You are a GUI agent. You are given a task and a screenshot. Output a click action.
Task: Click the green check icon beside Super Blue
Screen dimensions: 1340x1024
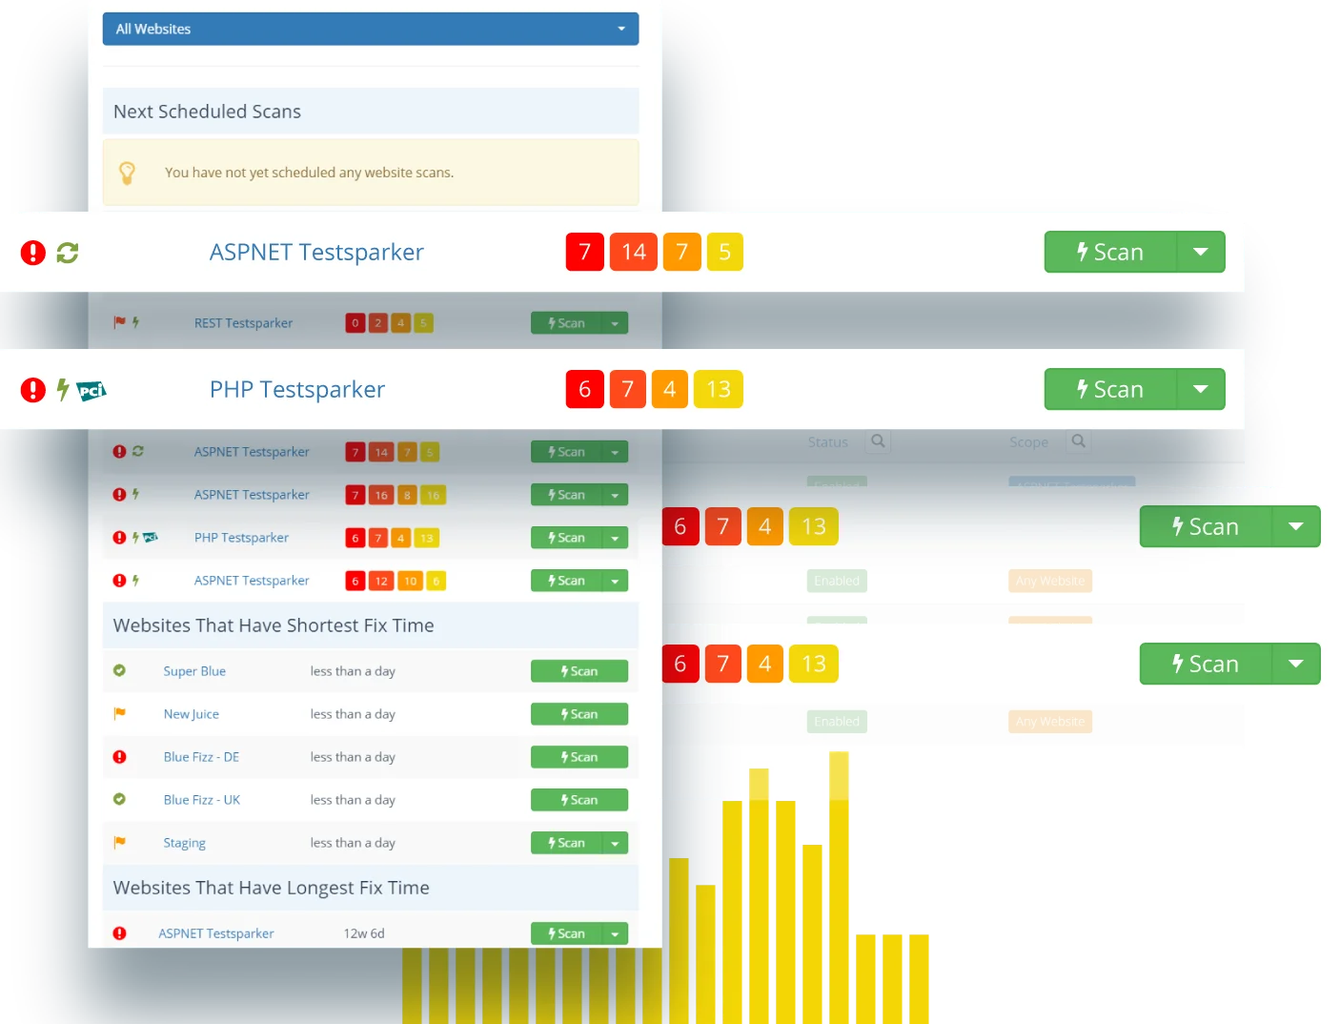(x=119, y=670)
